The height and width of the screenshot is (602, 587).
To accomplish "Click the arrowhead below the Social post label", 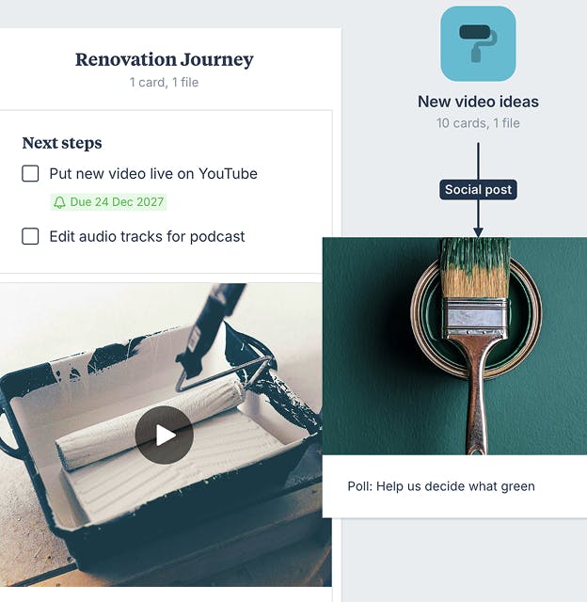I will pos(478,230).
